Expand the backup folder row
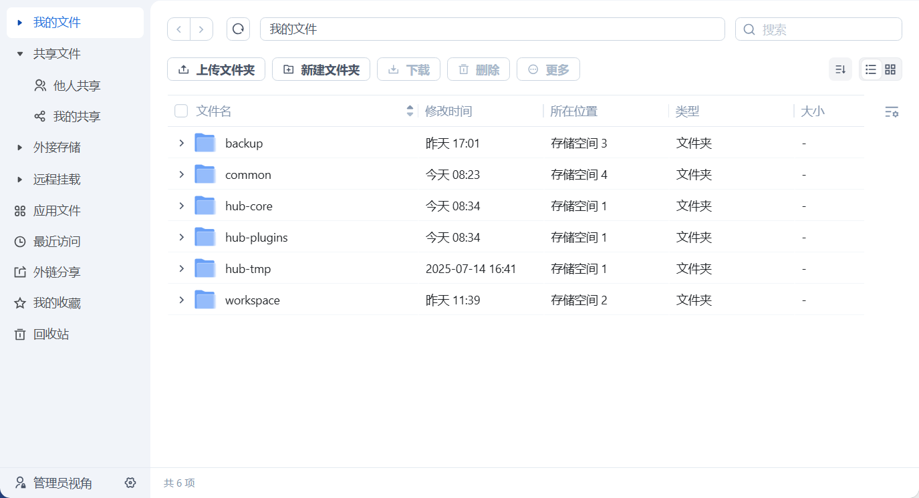 pos(181,143)
